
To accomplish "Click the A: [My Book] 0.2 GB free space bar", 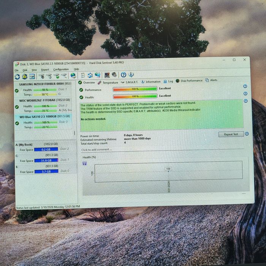I will click(x=46, y=149).
